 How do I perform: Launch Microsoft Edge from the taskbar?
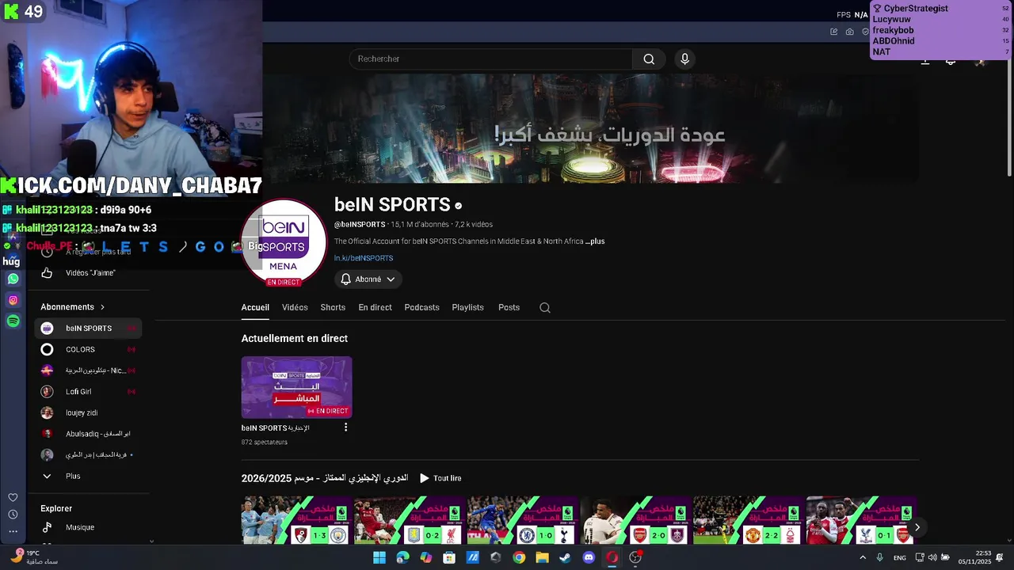pyautogui.click(x=402, y=557)
